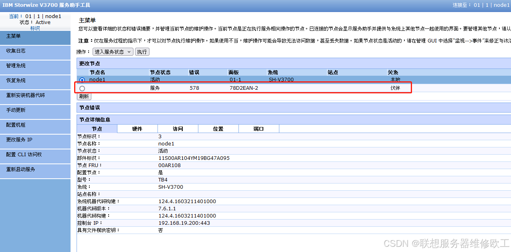Click the 主菜单 page heading
The width and height of the screenshot is (511, 252).
tap(87, 20)
